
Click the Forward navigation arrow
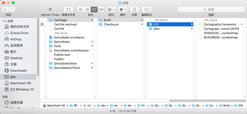12,9
